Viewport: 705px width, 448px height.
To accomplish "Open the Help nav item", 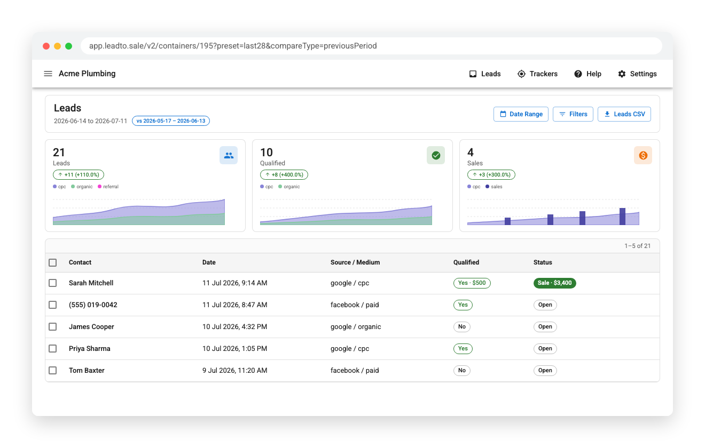I will (587, 74).
